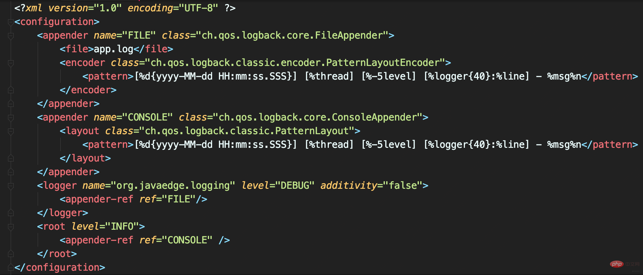This screenshot has height=275, width=643.
Task: Click closing root fold end marker
Action: (x=11, y=254)
